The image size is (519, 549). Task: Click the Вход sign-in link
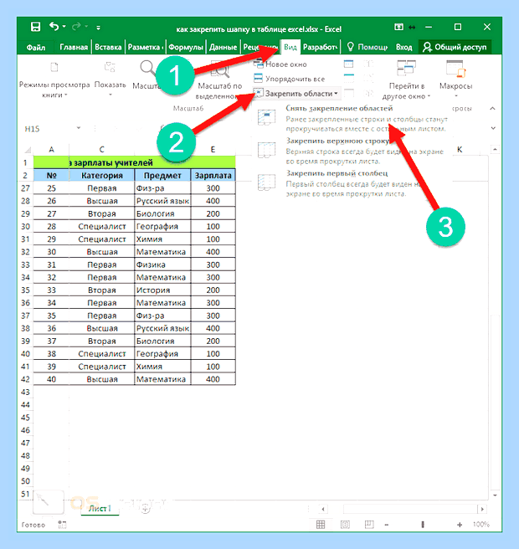[403, 47]
